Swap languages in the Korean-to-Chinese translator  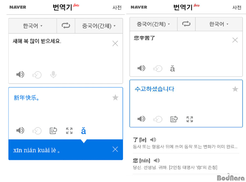tap(66, 26)
